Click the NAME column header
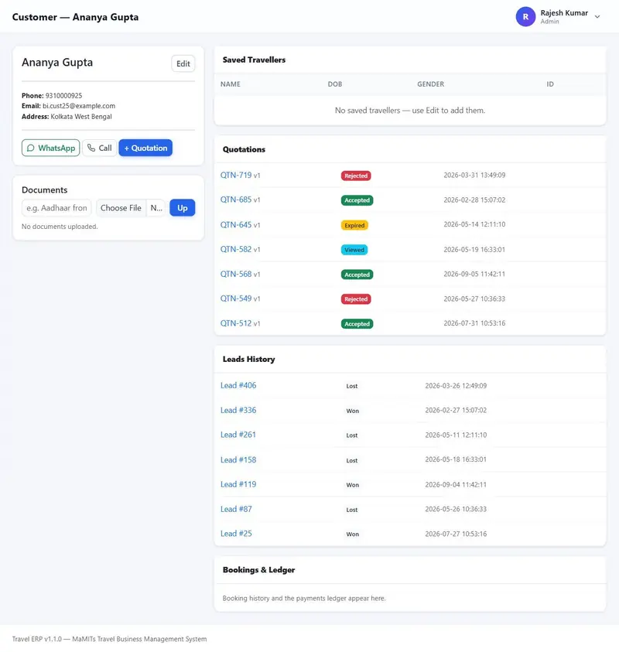The height and width of the screenshot is (652, 619). 231,84
